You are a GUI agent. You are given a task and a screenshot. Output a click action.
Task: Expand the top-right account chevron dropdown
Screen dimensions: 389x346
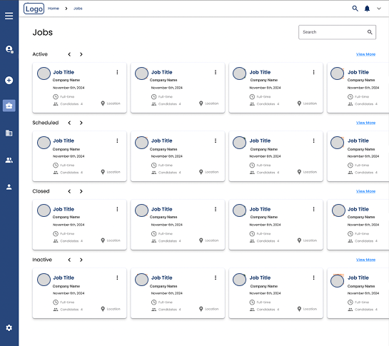coord(379,9)
